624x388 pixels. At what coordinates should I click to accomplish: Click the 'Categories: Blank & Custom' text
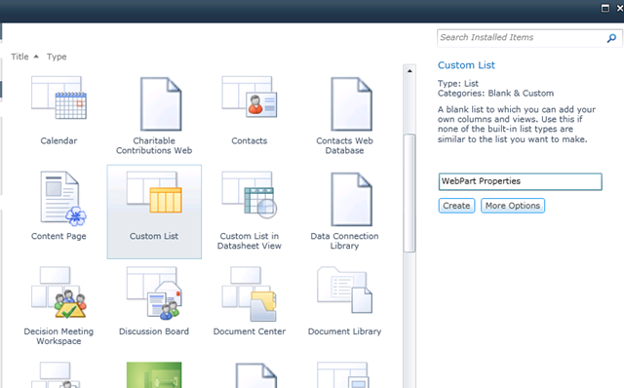(495, 94)
